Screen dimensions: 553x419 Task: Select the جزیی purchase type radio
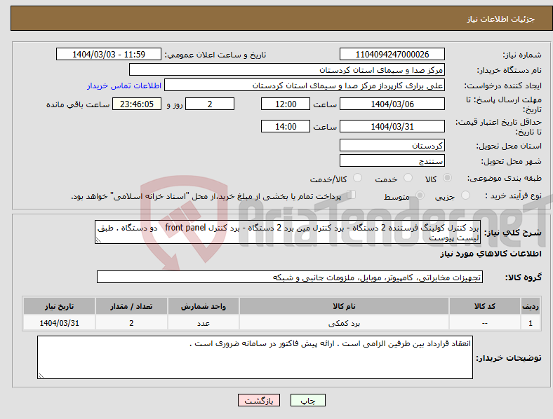click(x=465, y=195)
